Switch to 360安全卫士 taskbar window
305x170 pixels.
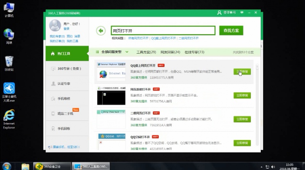point(52,166)
